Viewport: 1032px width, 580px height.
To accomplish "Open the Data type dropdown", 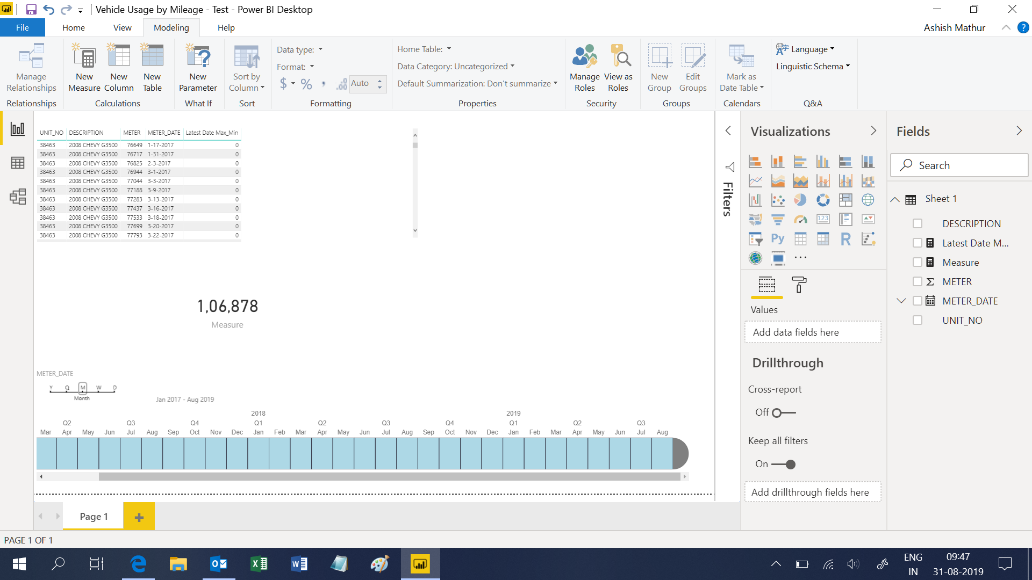I will (300, 49).
